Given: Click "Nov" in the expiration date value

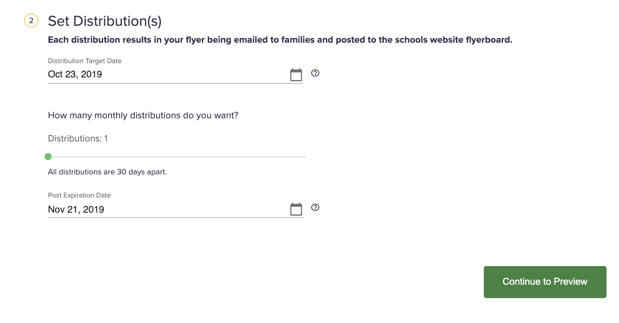Looking at the screenshot, I should click(x=56, y=209).
